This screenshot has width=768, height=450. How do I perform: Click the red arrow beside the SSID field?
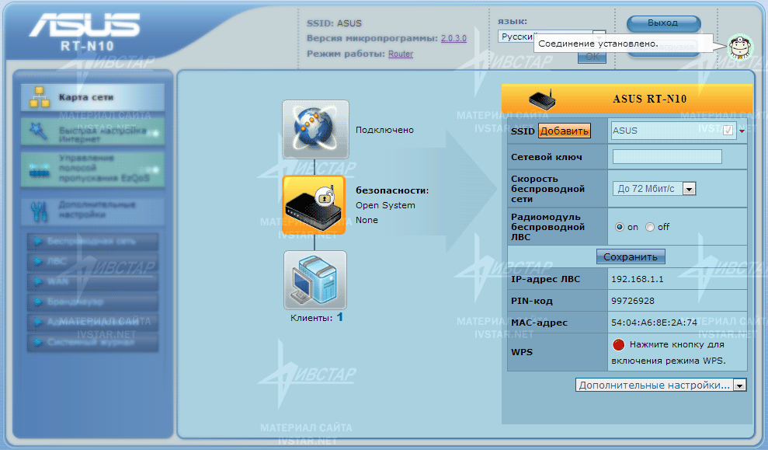pyautogui.click(x=742, y=131)
